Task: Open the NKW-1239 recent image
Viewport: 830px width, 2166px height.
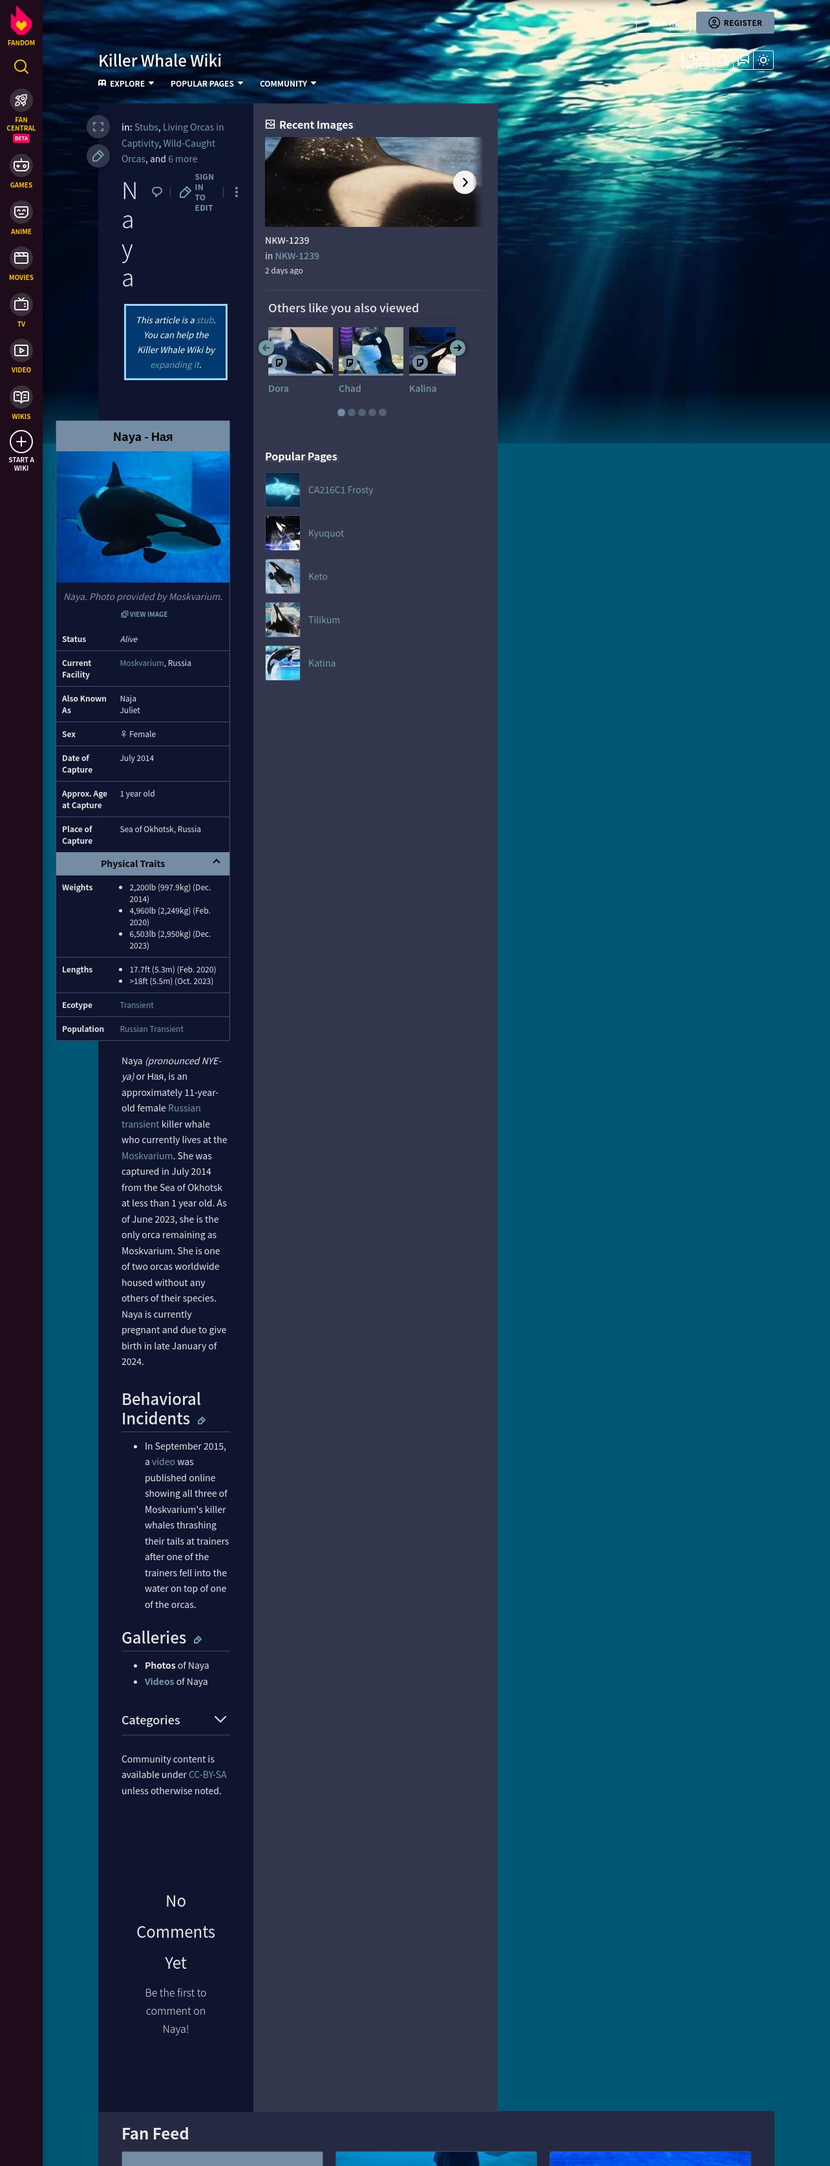Action: tap(374, 182)
